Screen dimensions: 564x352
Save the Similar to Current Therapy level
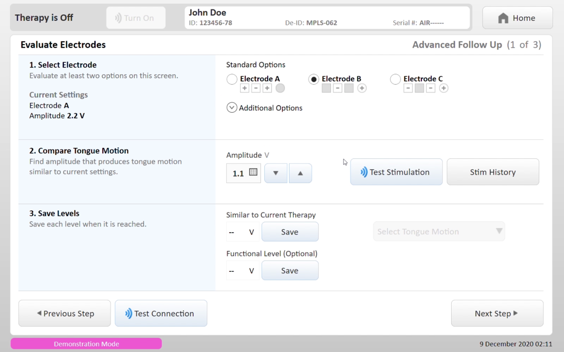coord(290,232)
